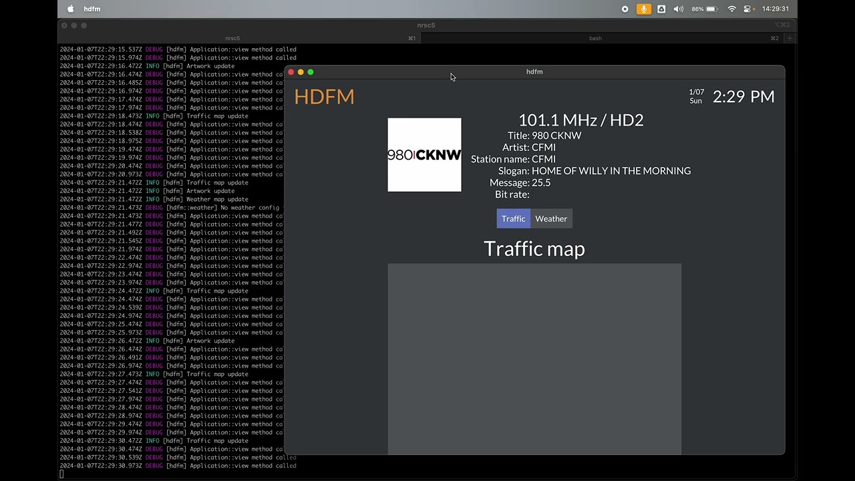Click the log line timestamped 22:29:15.537Z

point(178,49)
